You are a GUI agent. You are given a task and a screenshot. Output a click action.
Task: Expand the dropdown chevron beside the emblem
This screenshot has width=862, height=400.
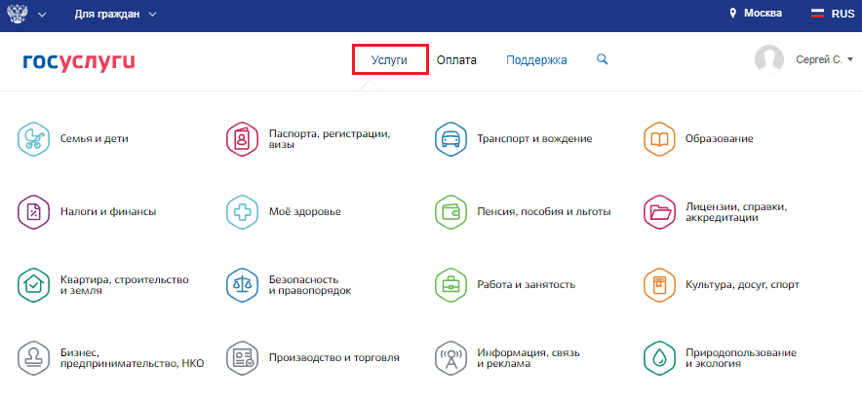click(x=42, y=15)
